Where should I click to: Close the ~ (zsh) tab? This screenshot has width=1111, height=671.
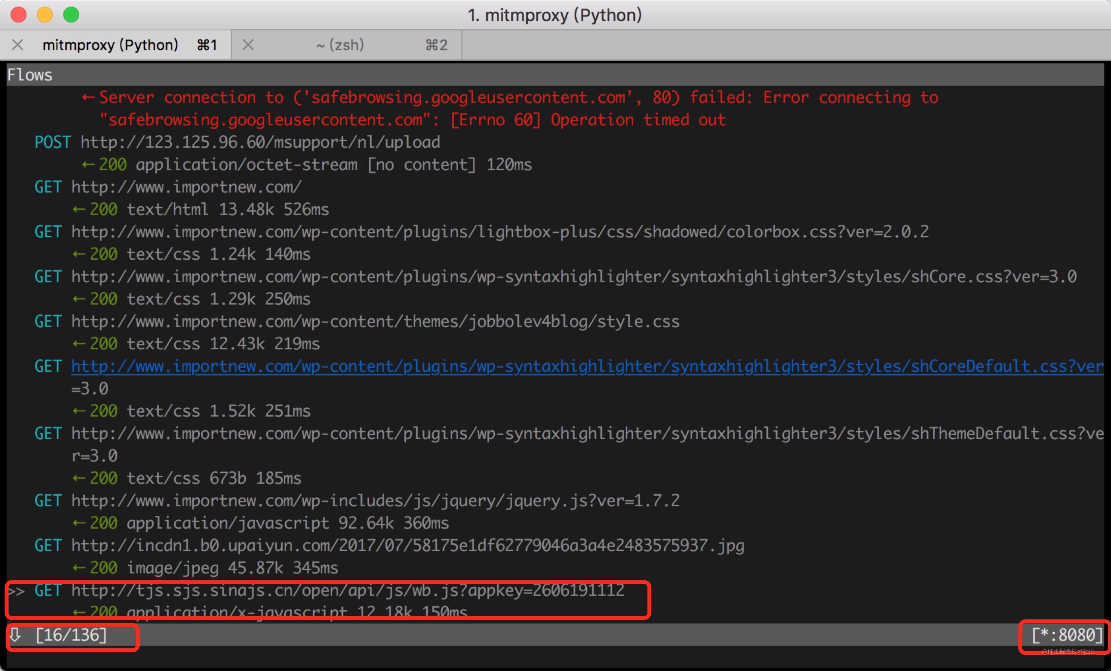pos(248,44)
